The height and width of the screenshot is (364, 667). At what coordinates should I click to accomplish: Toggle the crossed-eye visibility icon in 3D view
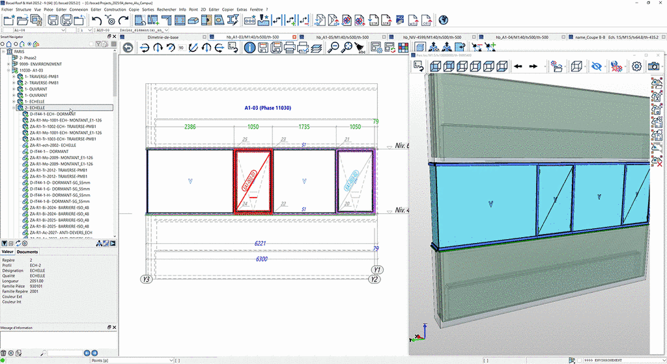coord(595,66)
